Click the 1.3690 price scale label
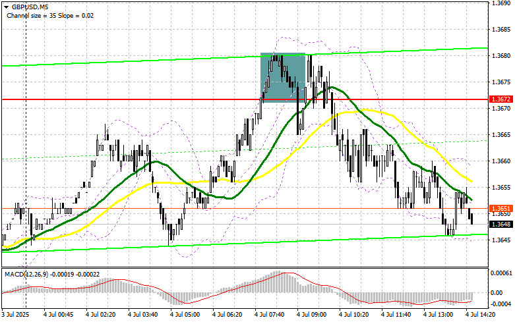The image size is (515, 322). [x=501, y=3]
